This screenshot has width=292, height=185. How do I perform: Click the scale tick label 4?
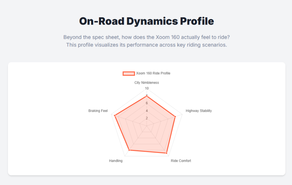[x=147, y=111]
